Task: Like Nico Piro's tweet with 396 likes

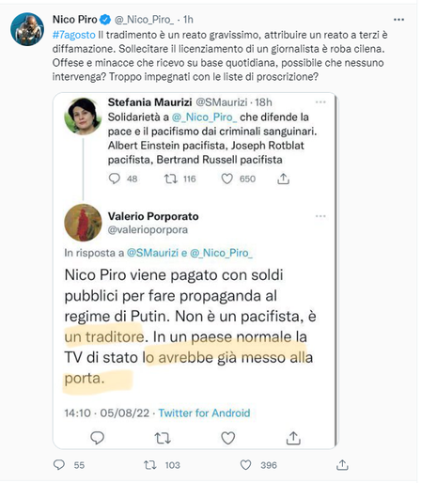Action: (x=245, y=465)
